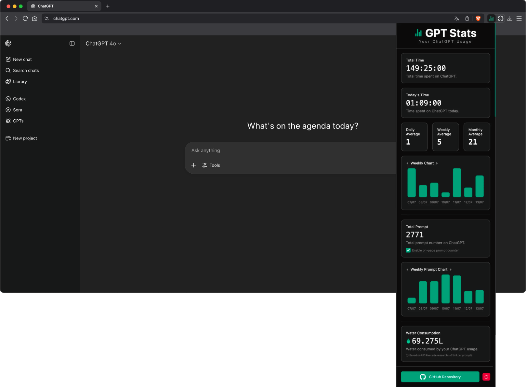Click the 10/07 bar in Weekly Prompt Chart

click(x=446, y=289)
